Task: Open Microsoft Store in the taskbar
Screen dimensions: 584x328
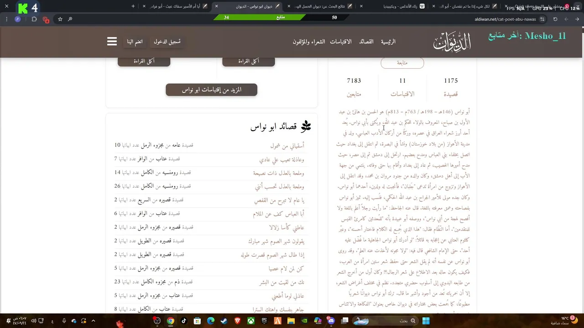Action: point(197,321)
